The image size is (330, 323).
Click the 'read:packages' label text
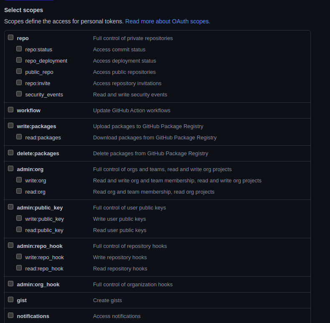pyautogui.click(x=43, y=138)
